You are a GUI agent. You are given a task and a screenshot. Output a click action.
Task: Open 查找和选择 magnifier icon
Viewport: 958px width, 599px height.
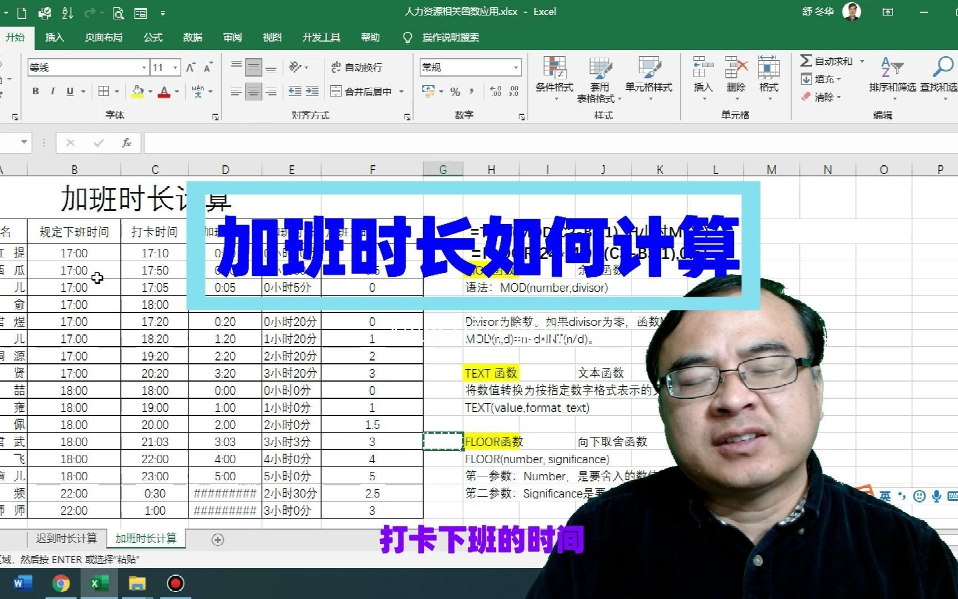click(x=942, y=67)
